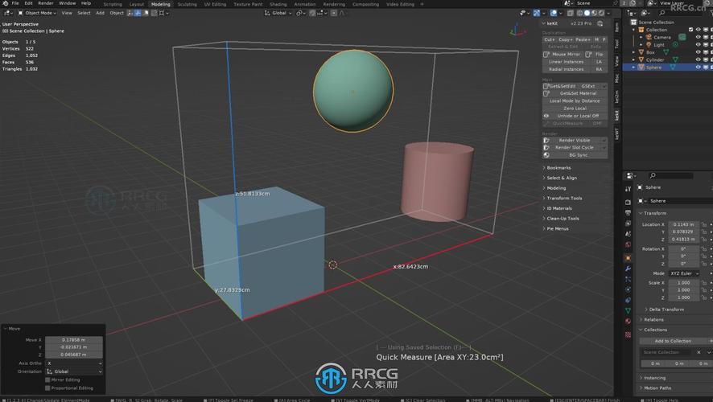Open the Tool properties tab icon
Image resolution: width=713 pixels, height=402 pixels.
(628, 189)
